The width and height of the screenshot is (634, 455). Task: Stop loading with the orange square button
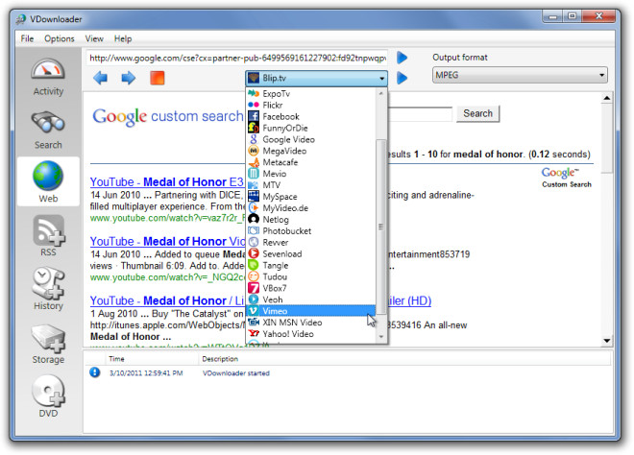point(158,78)
